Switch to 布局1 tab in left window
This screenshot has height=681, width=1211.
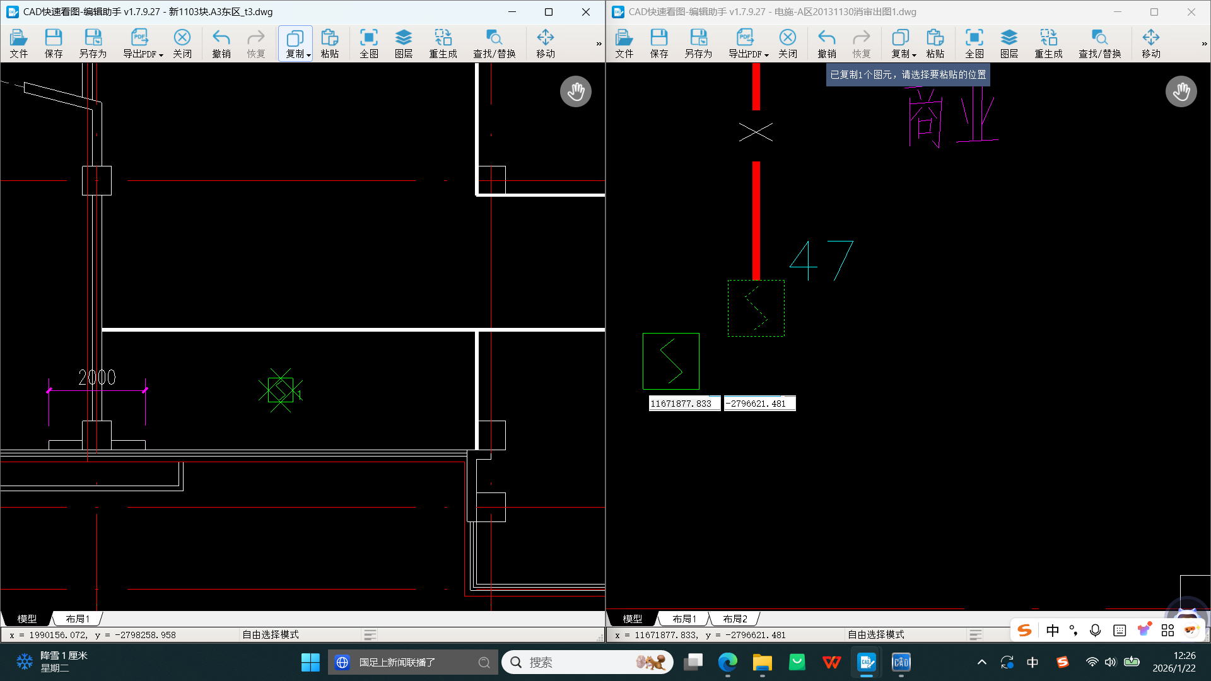tap(78, 619)
